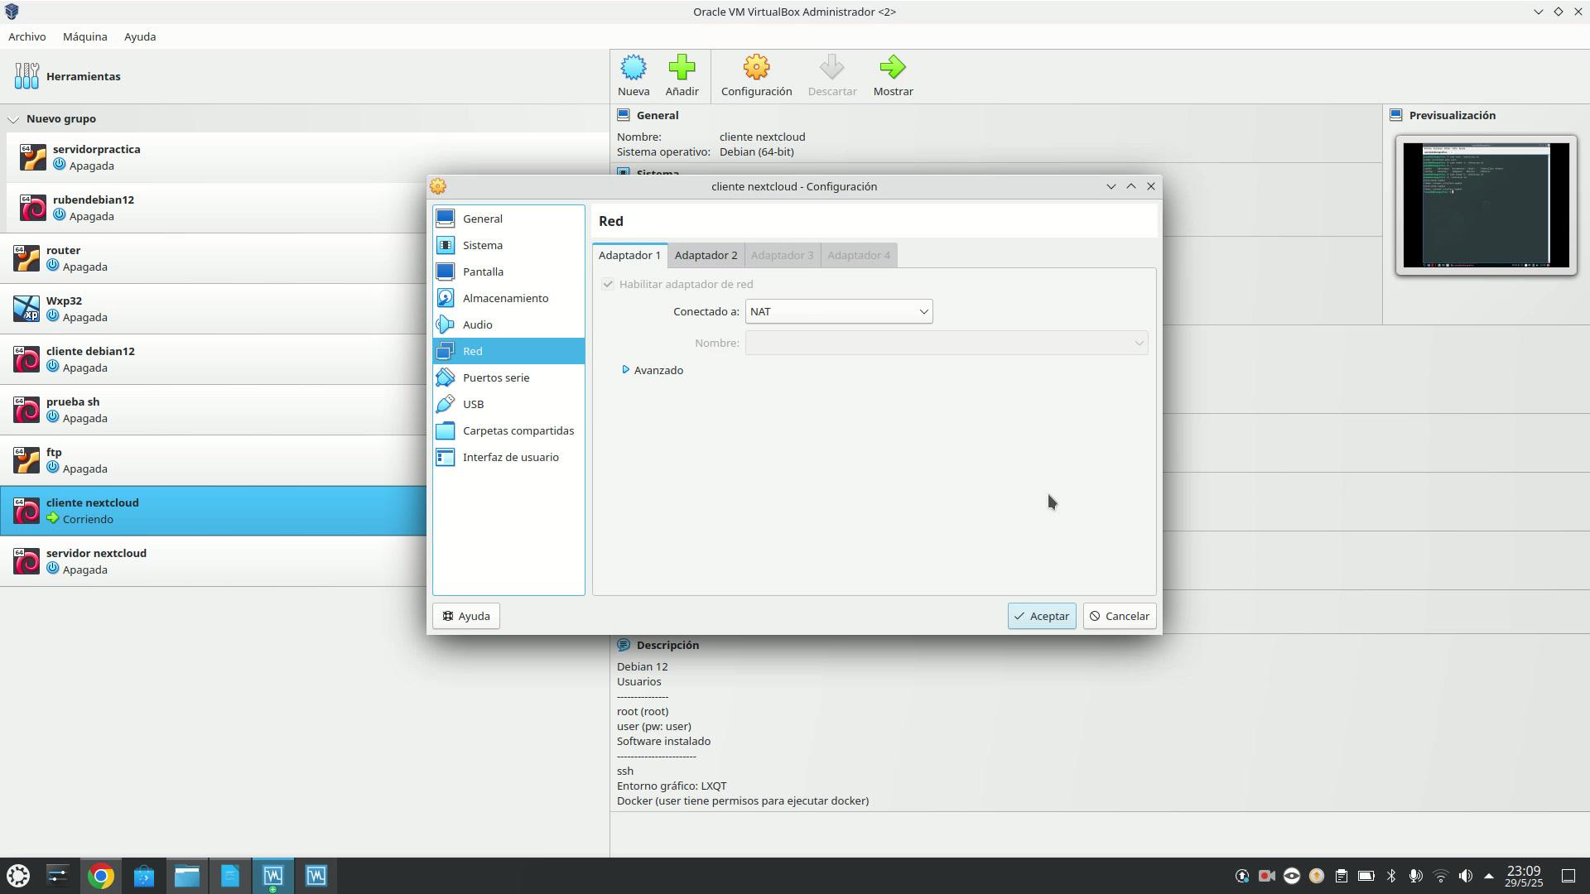Image resolution: width=1590 pixels, height=894 pixels.
Task: Open the Archivo menu
Action: point(27,36)
